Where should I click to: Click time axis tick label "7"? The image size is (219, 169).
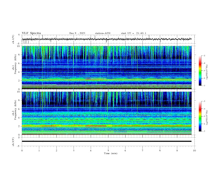click(x=143, y=150)
